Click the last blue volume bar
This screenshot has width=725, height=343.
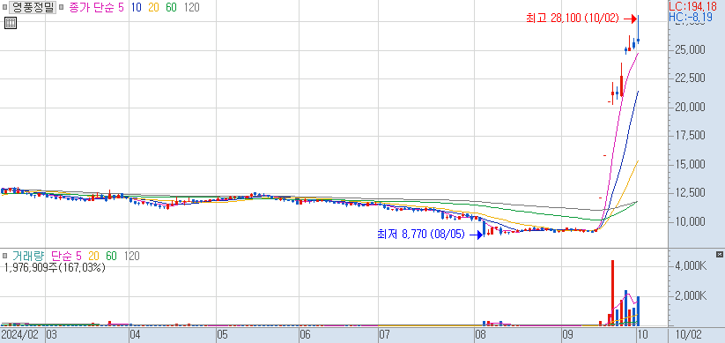point(638,311)
